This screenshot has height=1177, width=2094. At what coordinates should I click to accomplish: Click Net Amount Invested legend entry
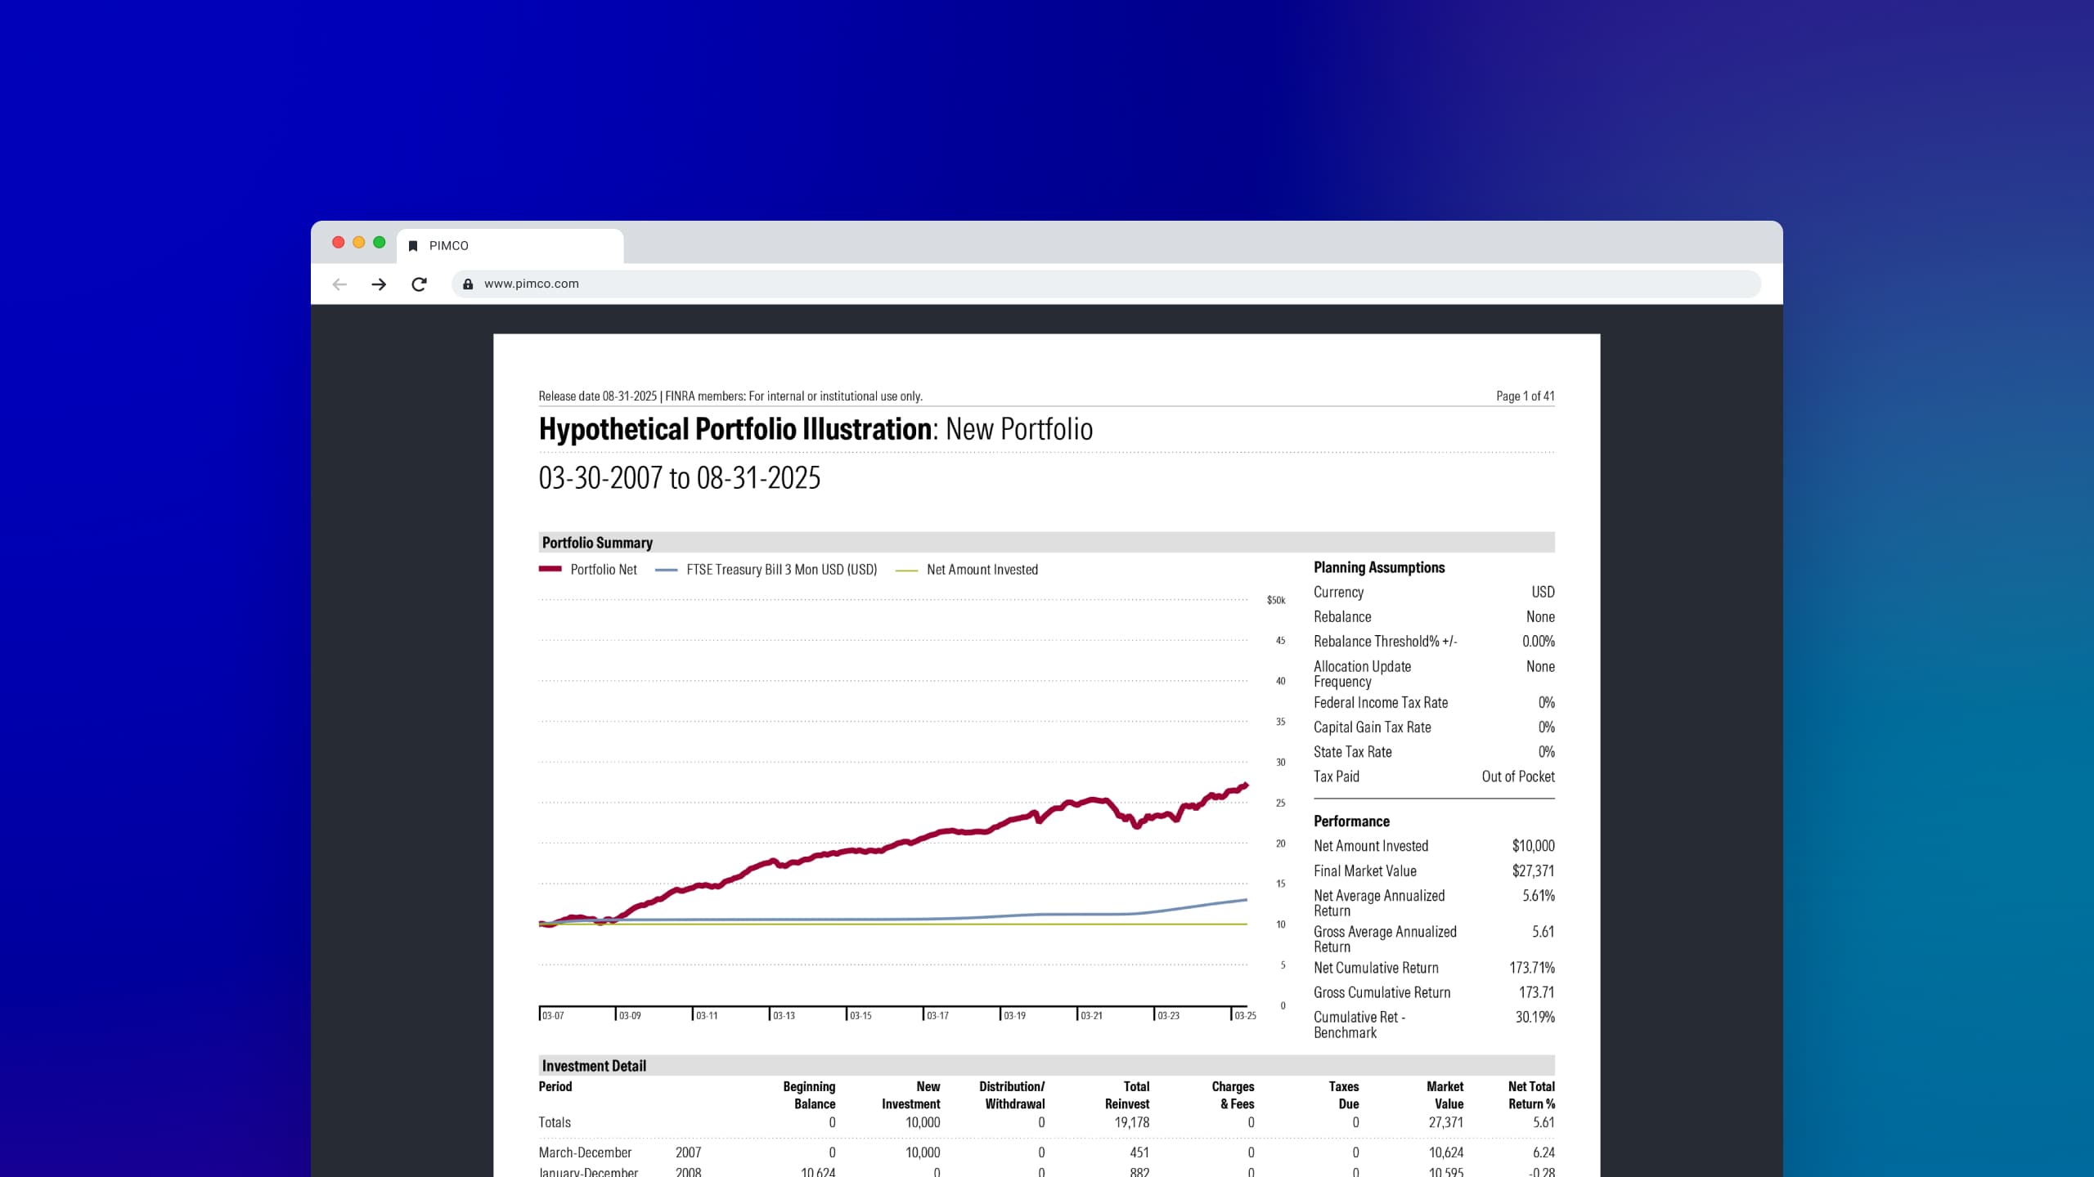tap(982, 570)
